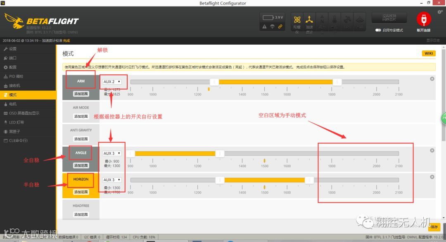Click 添加范围 under ANGLE mode
The height and width of the screenshot is (242, 446).
click(x=81, y=166)
